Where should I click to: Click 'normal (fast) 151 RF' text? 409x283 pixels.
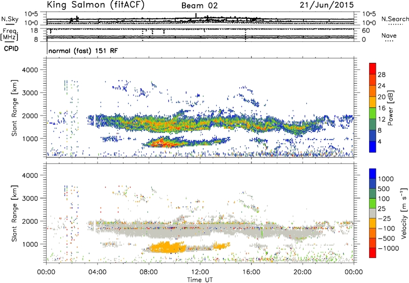pos(83,51)
